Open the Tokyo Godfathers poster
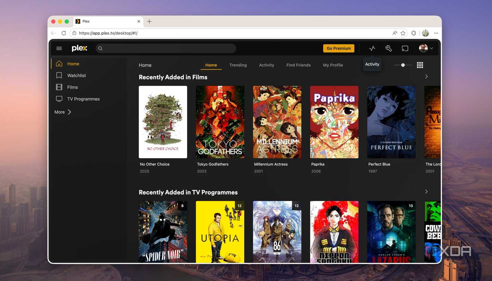Image resolution: width=492 pixels, height=281 pixels. [220, 122]
